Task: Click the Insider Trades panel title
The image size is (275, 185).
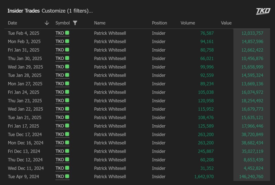Action: 24,11
